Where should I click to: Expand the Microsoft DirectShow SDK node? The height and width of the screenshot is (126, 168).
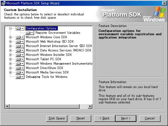(x=10, y=68)
